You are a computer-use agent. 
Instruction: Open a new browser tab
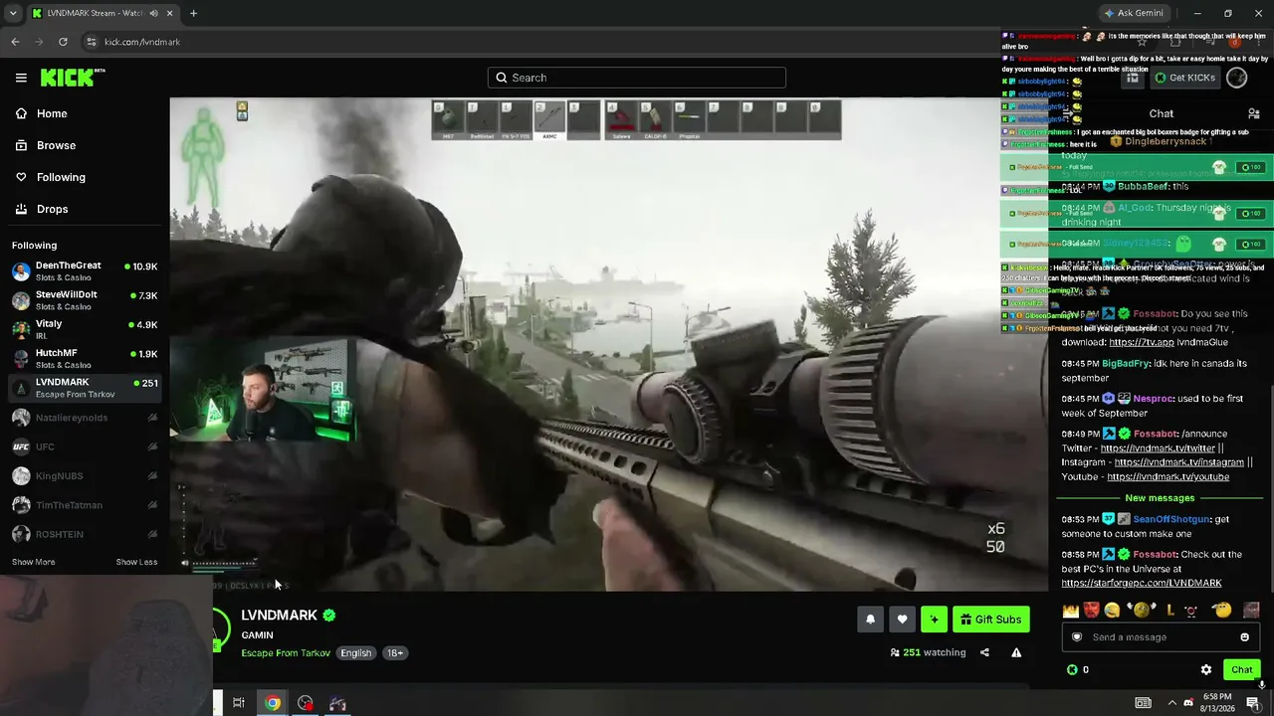pos(193,13)
